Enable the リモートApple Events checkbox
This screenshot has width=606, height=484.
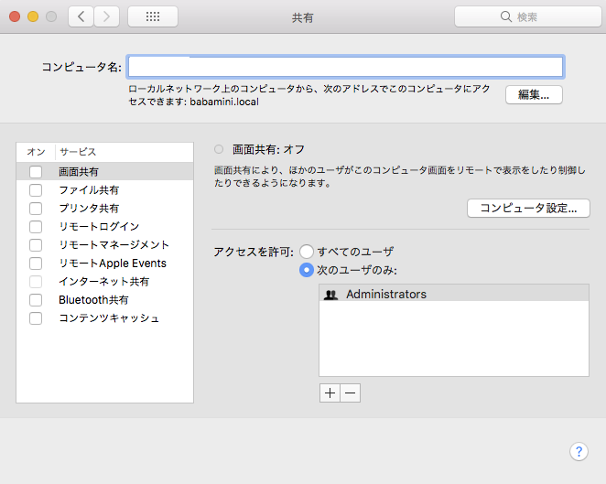(36, 264)
